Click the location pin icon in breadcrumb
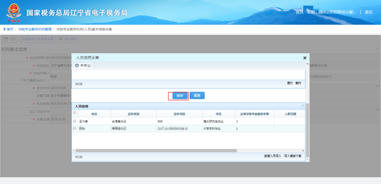 click(4, 29)
